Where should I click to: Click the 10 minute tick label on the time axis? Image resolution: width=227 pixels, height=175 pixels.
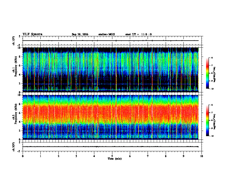click(x=201, y=156)
